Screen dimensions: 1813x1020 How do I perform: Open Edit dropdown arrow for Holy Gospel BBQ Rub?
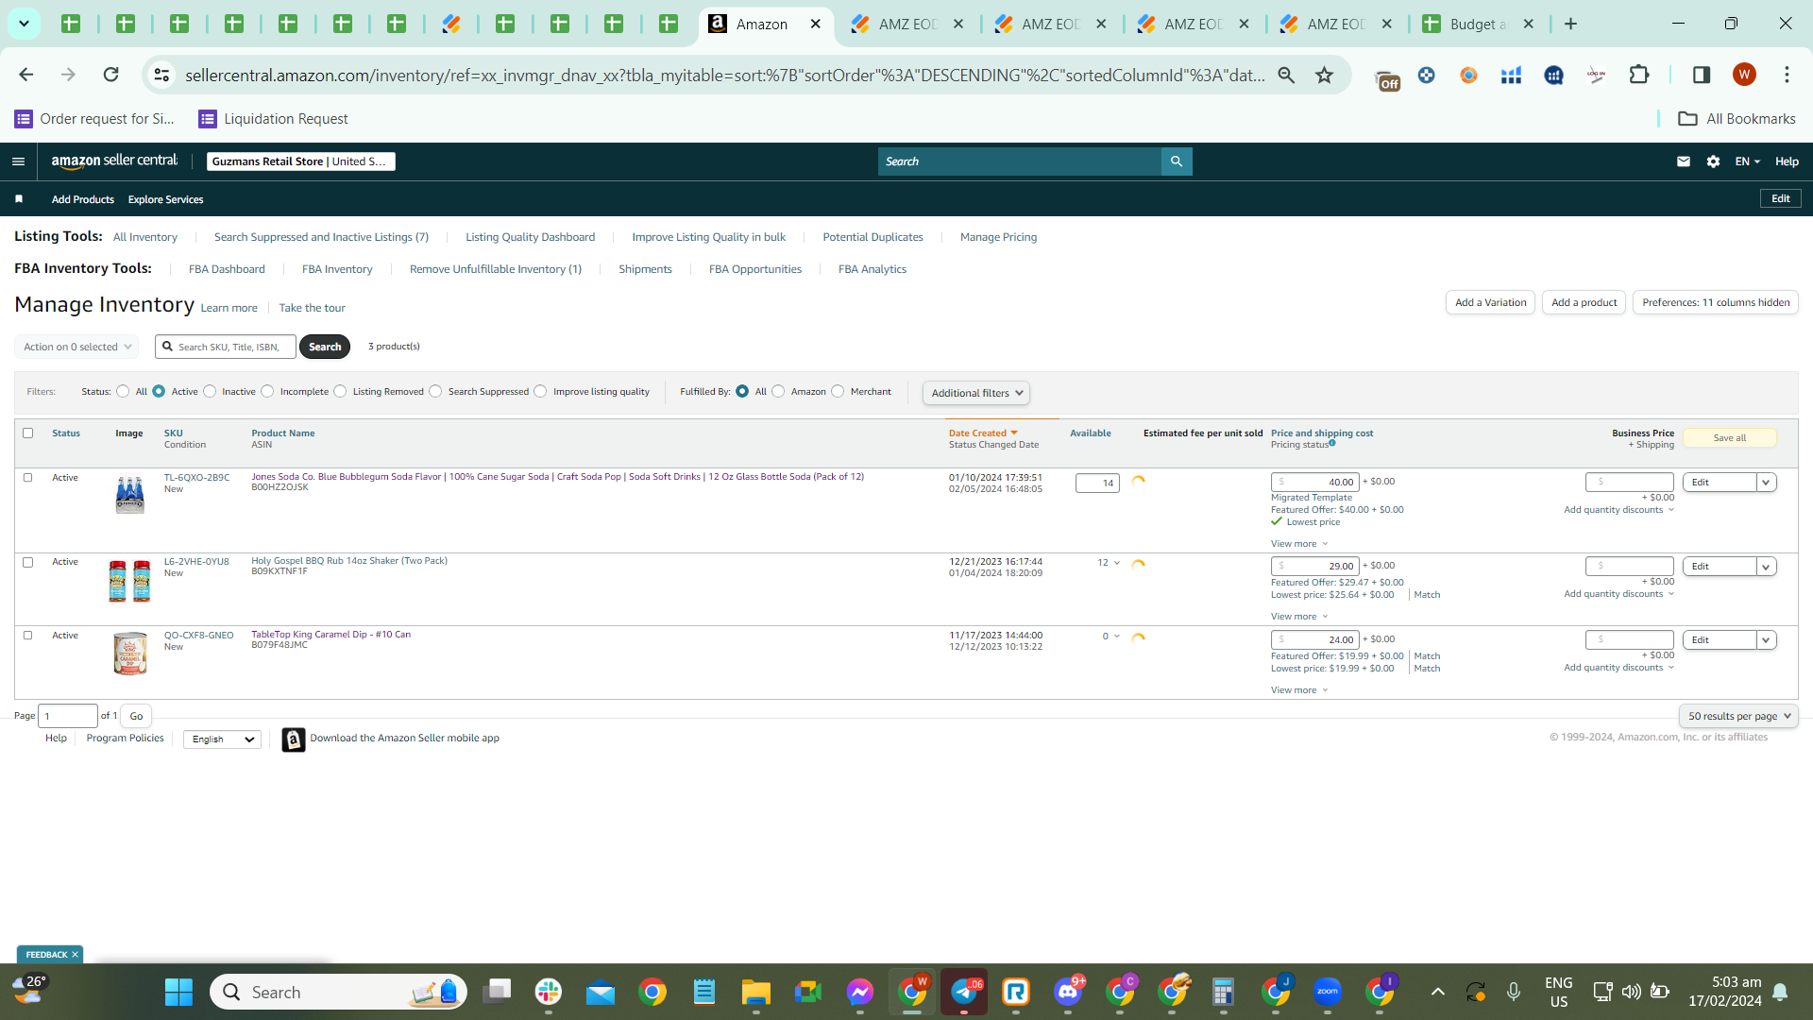tap(1766, 567)
